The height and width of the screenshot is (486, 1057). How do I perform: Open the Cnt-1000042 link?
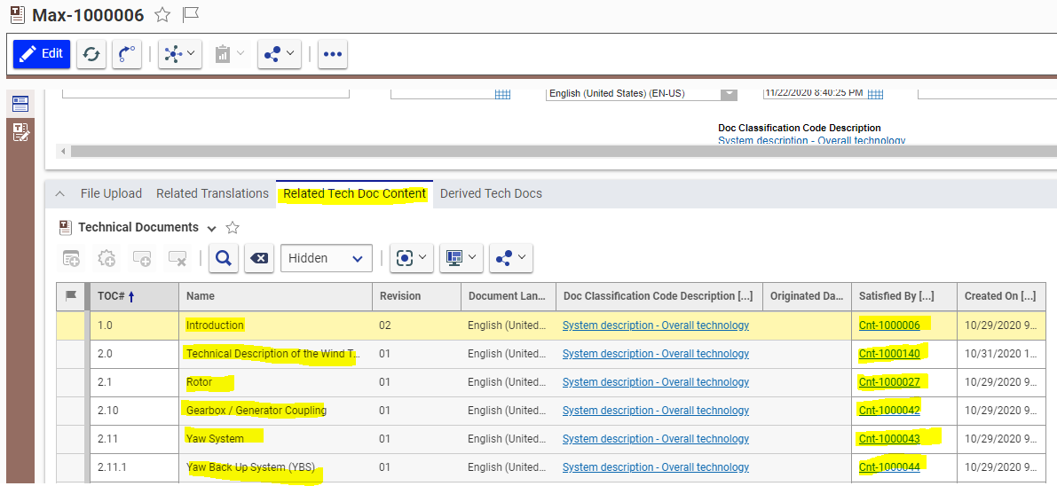(889, 411)
